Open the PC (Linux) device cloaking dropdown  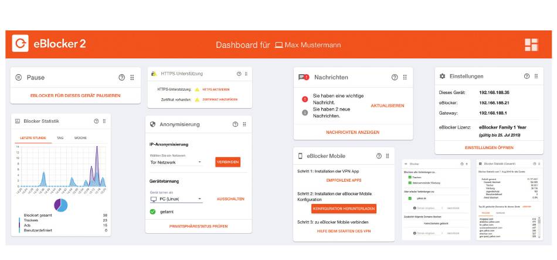pos(176,199)
